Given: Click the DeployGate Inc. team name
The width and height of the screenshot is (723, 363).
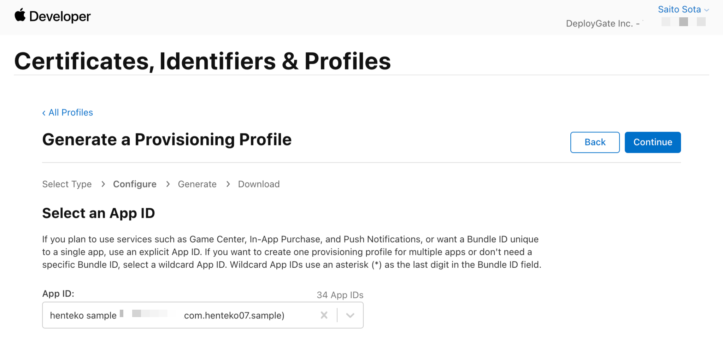Looking at the screenshot, I should pyautogui.click(x=600, y=23).
